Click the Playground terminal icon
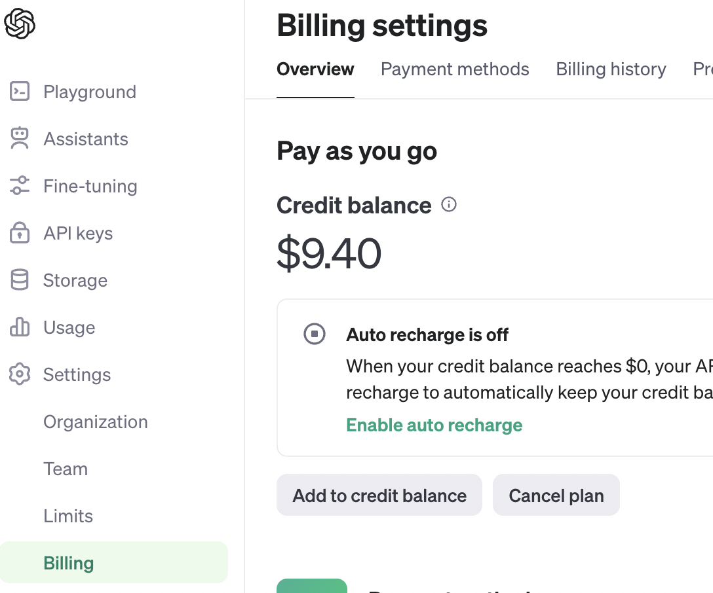This screenshot has width=713, height=593. 20,92
